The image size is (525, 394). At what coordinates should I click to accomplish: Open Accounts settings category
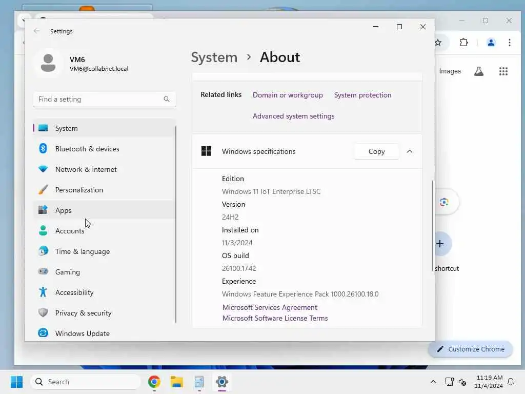104,231
